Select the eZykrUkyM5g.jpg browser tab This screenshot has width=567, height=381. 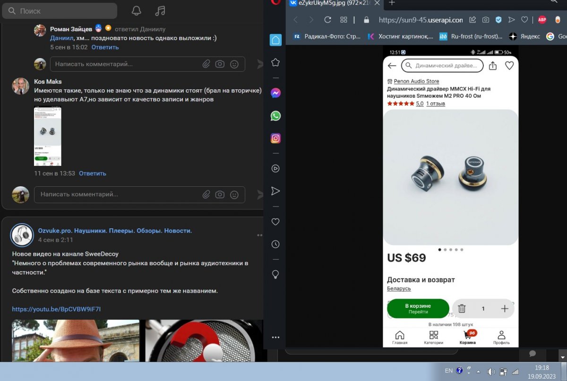(x=333, y=3)
